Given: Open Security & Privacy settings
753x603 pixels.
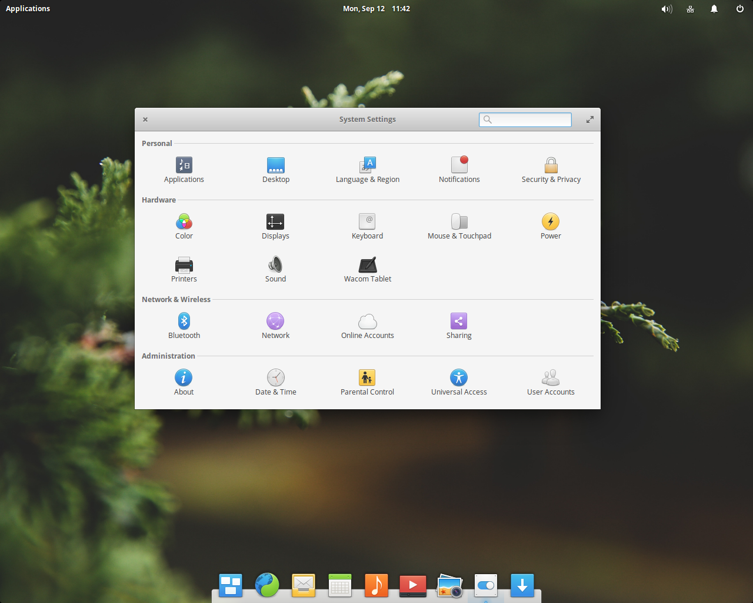Looking at the screenshot, I should tap(551, 171).
